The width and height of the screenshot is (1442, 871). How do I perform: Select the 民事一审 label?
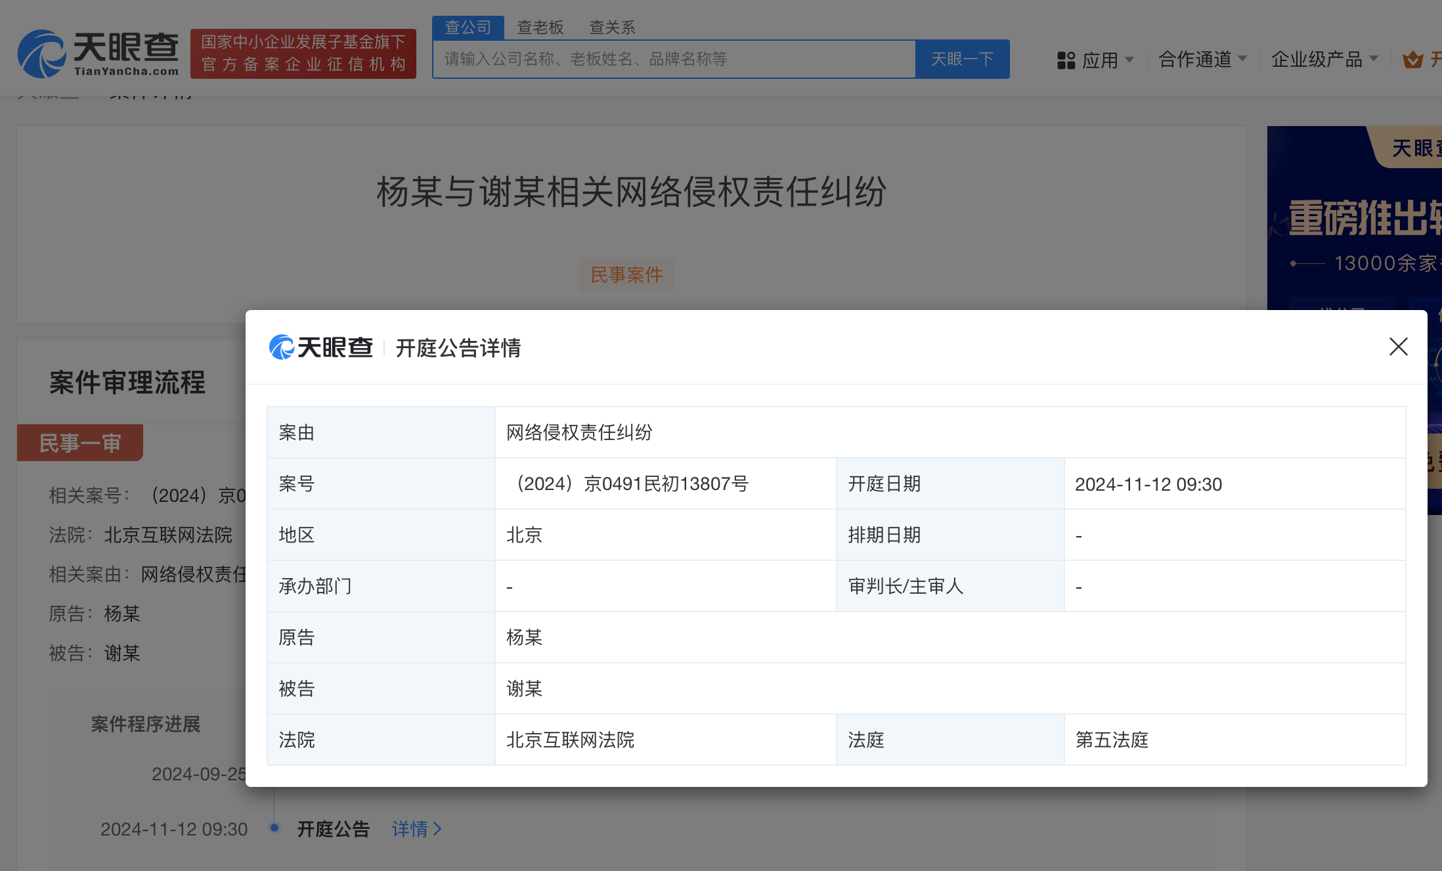[79, 442]
